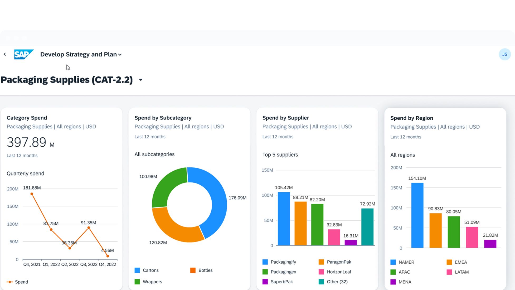Click the ParagonPak orange legend square
515x290 pixels.
tap(321, 262)
